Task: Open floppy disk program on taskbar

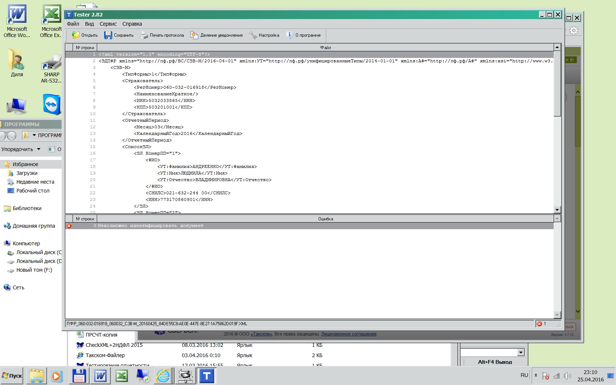Action: pyautogui.click(x=79, y=376)
